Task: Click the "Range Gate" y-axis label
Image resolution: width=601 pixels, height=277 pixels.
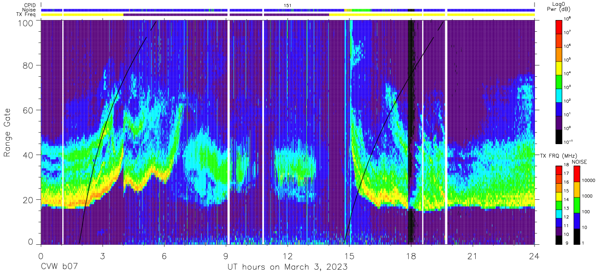Action: 7,132
